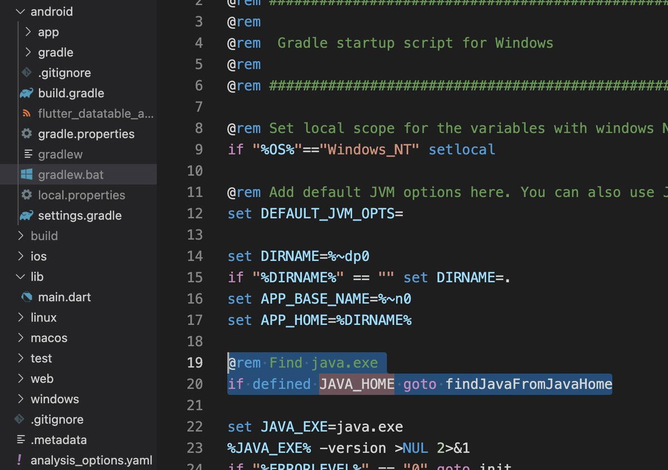Click highlighted 'JAVA_HOME' in line 20

pyautogui.click(x=357, y=384)
